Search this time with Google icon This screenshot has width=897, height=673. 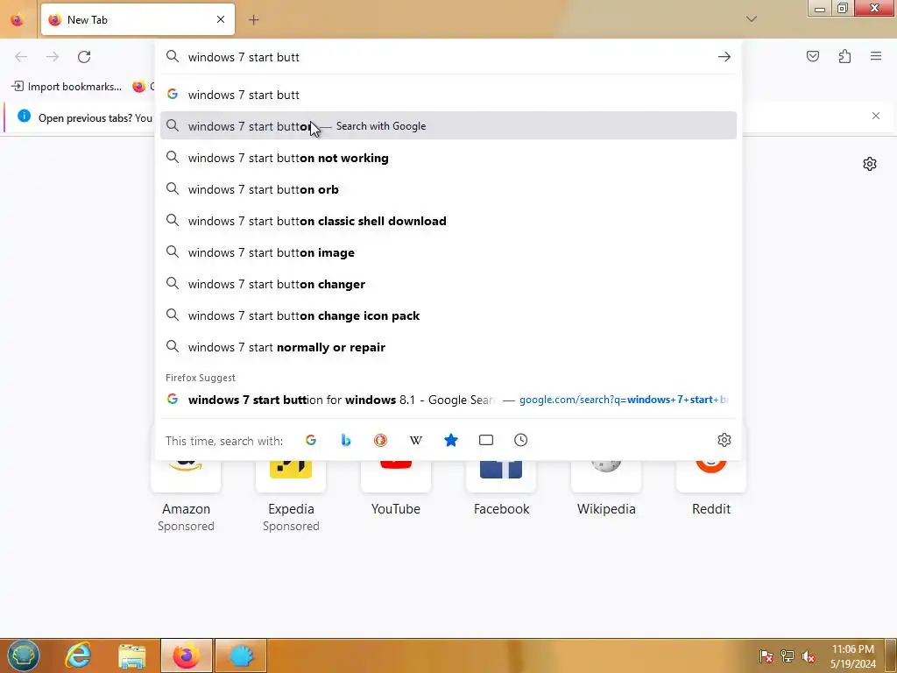(x=311, y=440)
